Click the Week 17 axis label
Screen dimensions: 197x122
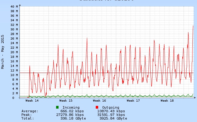(133, 100)
